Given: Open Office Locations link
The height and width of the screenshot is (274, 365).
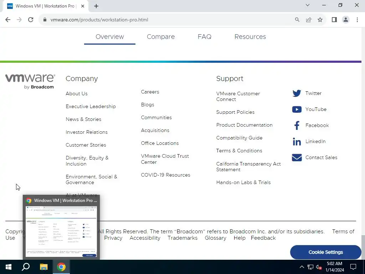Looking at the screenshot, I should click(x=160, y=143).
